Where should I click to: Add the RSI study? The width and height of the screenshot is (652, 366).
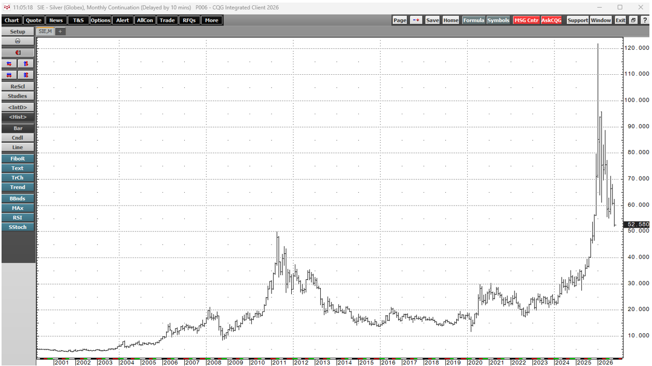pos(18,218)
